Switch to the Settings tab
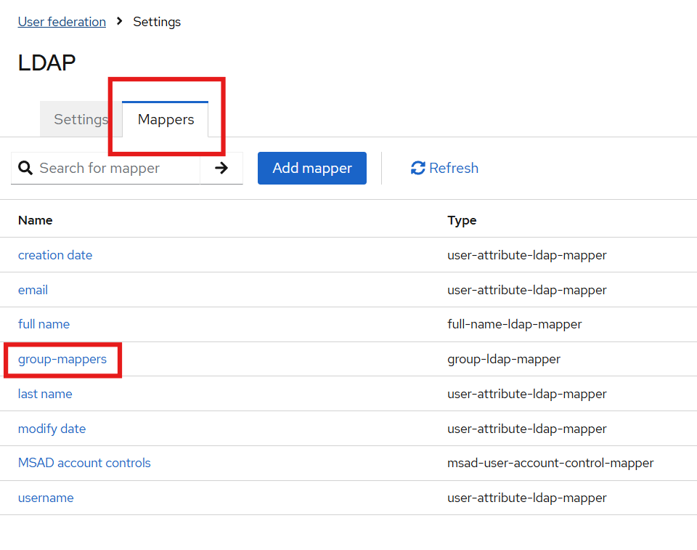This screenshot has width=697, height=550. pos(80,120)
